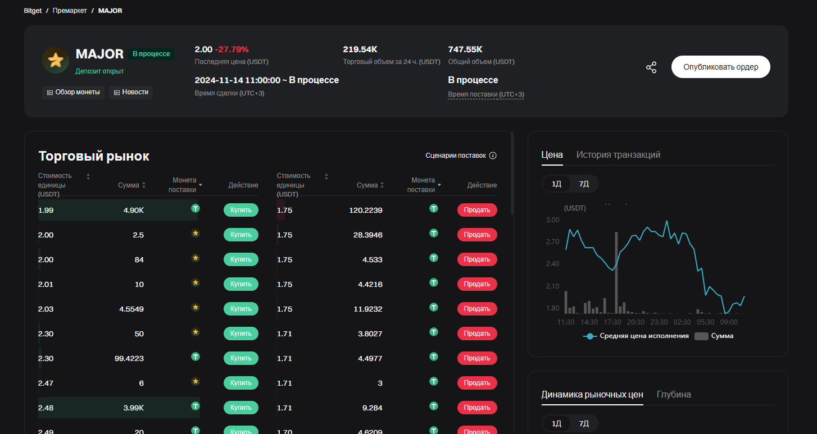Click Купить for 2.48 price row

pyautogui.click(x=241, y=408)
